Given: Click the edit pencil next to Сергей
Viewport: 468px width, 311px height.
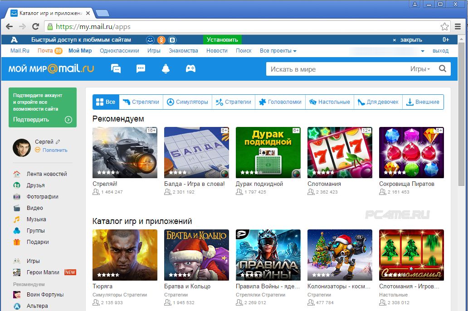Looking at the screenshot, I should pos(58,142).
